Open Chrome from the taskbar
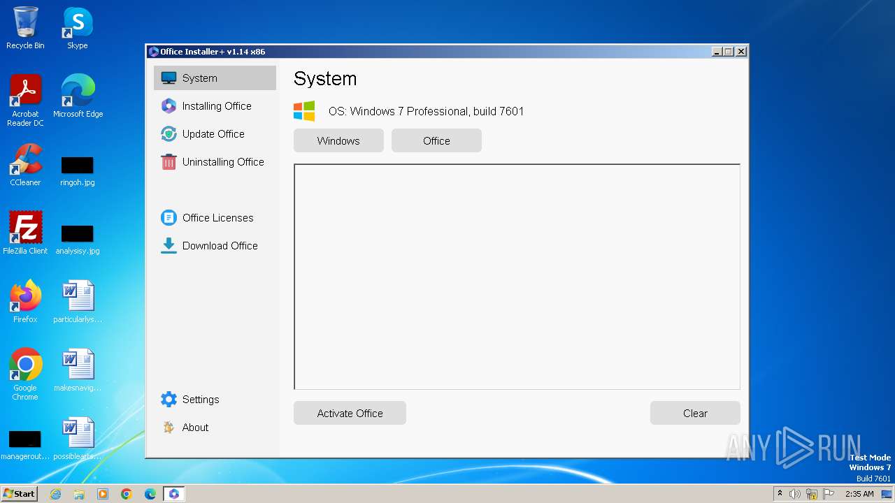895x503 pixels. pos(127,494)
